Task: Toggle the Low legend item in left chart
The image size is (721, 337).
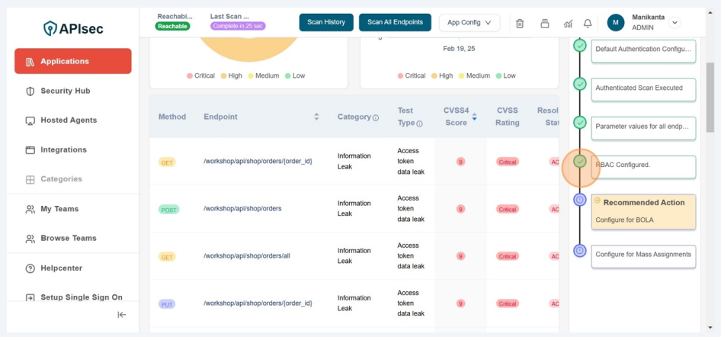Action: point(294,75)
